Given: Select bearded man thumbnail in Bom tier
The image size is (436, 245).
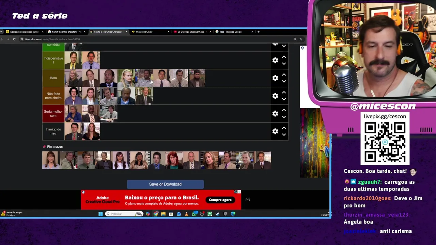Looking at the screenshot, I should [x=197, y=78].
